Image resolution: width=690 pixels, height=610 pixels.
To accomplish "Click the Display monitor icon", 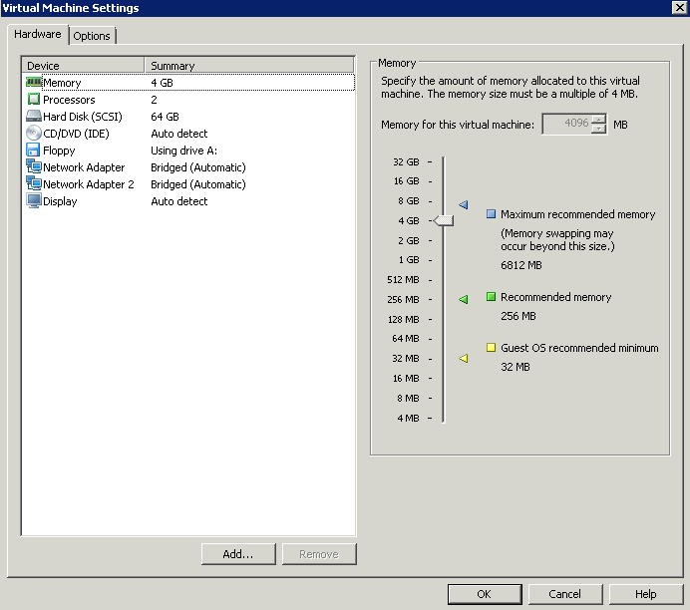I will click(x=34, y=200).
